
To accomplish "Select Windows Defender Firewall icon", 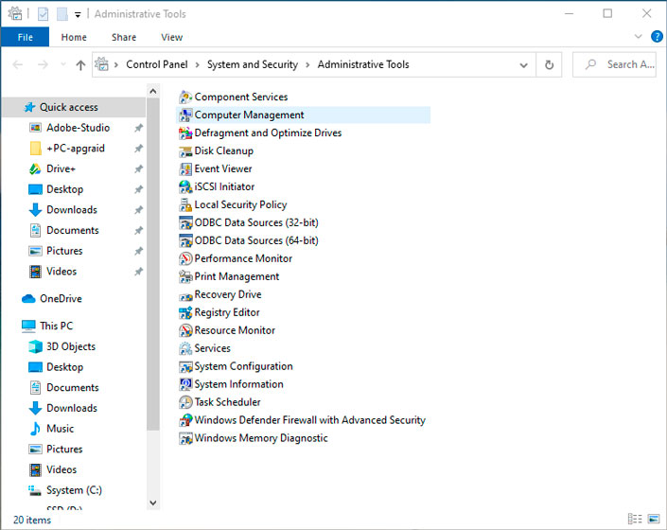I will point(185,420).
